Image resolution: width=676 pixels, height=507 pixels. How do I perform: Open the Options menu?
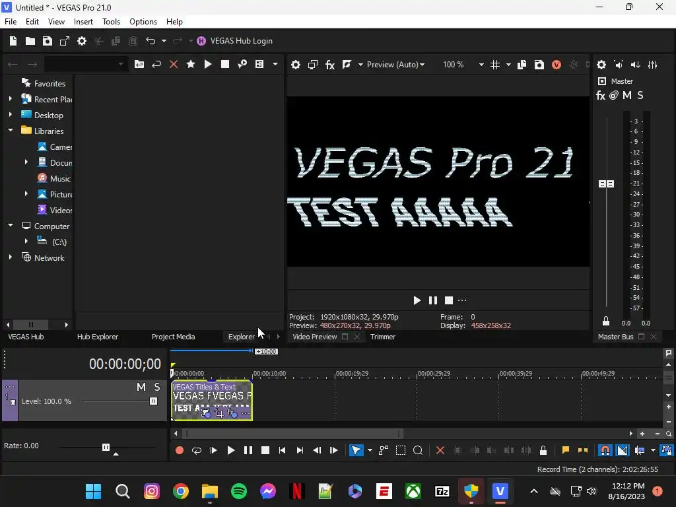click(x=143, y=22)
